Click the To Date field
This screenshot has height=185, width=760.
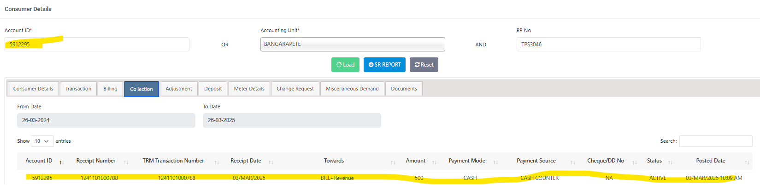click(x=292, y=120)
